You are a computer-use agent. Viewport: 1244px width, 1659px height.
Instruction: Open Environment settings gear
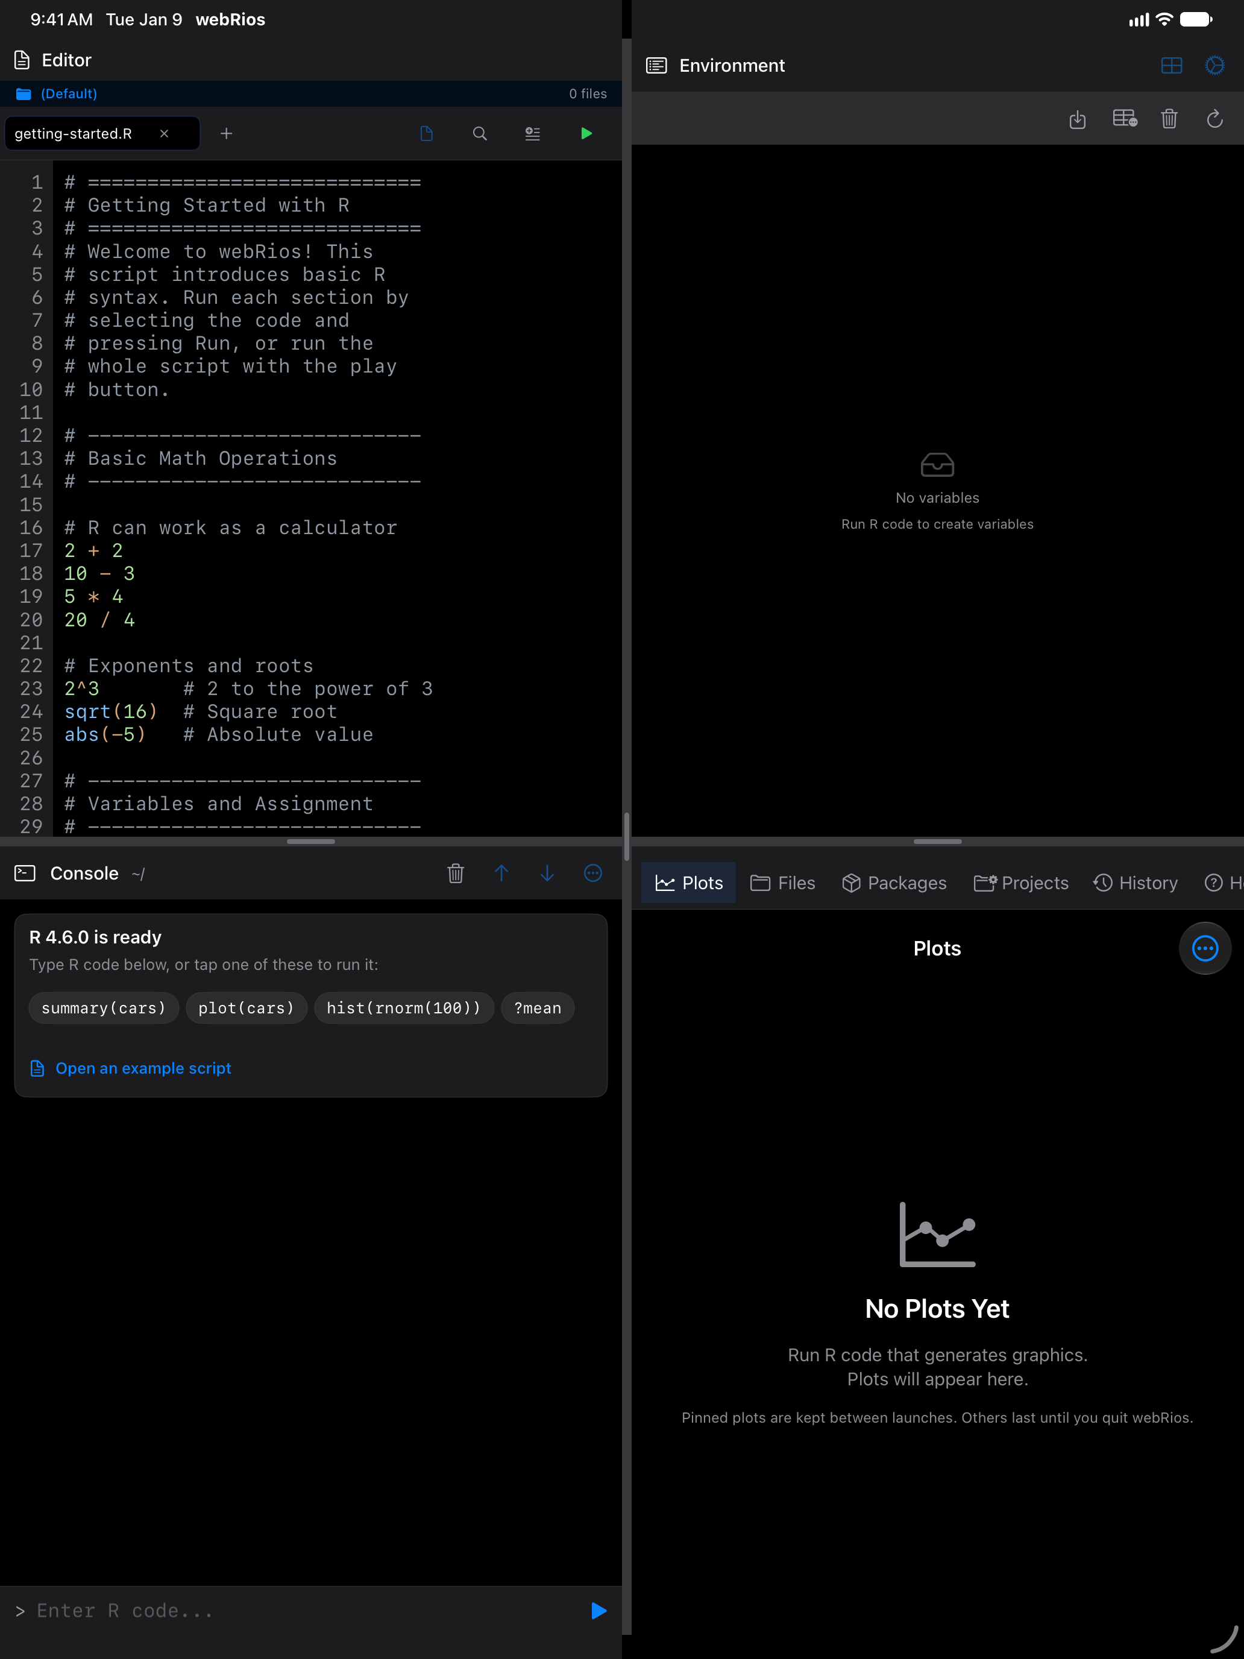(x=1214, y=66)
